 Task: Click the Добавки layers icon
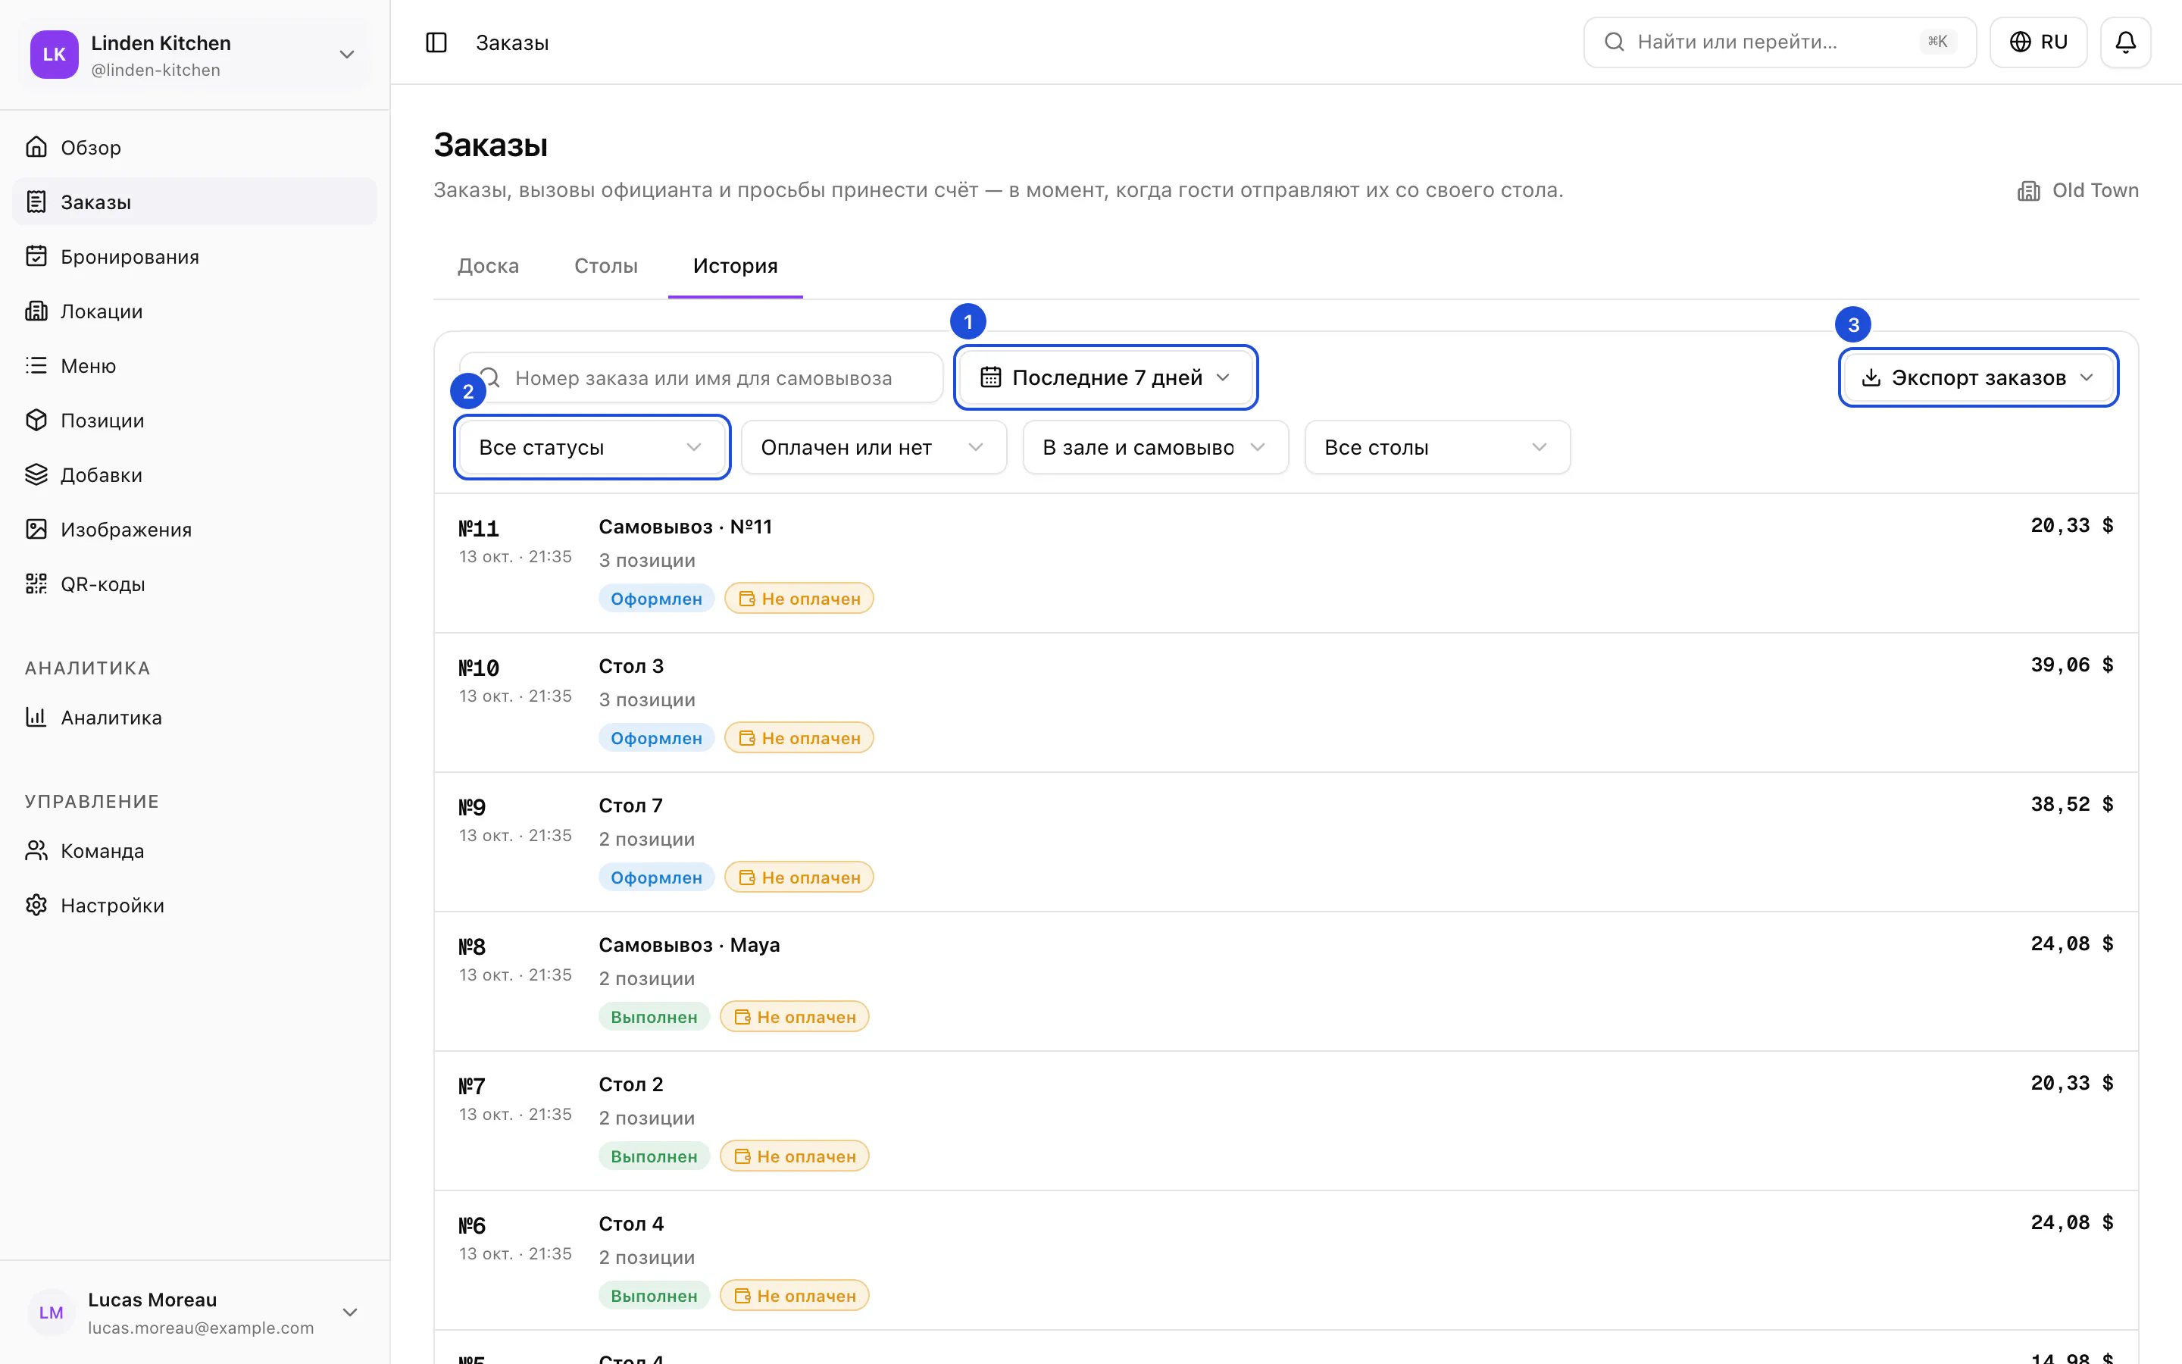pyautogui.click(x=36, y=474)
